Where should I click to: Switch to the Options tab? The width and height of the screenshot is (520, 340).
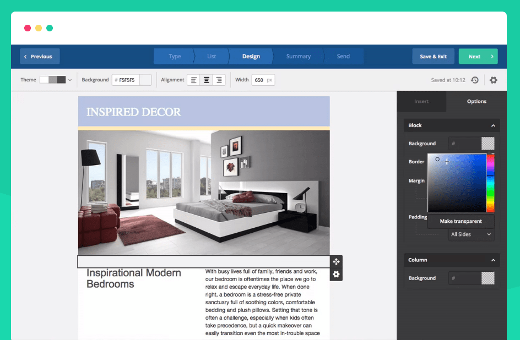click(476, 101)
